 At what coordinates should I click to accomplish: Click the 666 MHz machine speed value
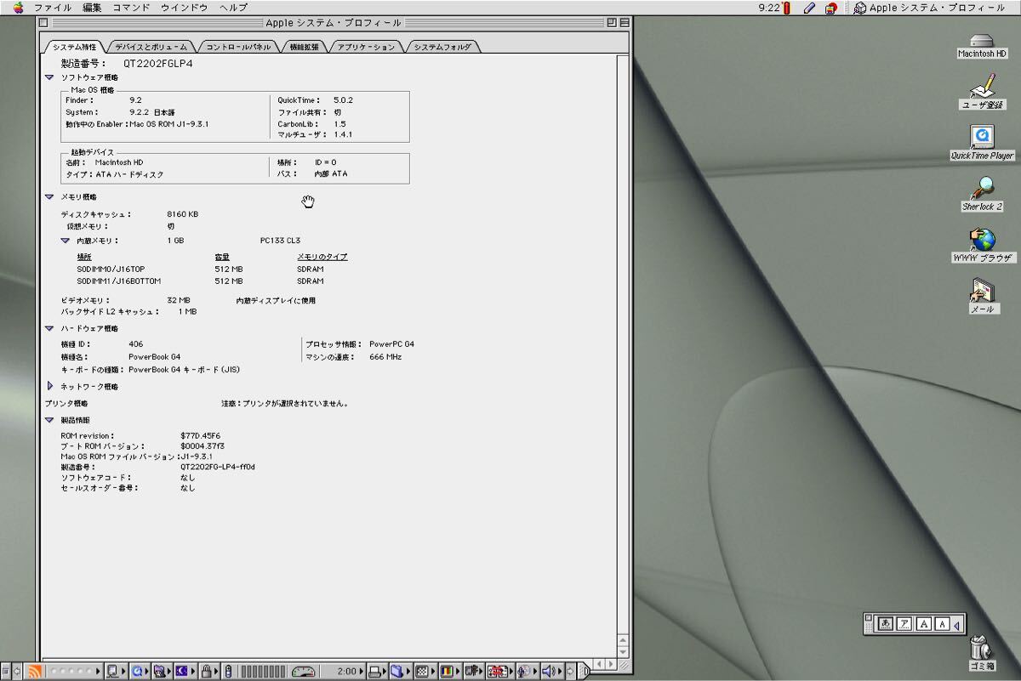385,357
